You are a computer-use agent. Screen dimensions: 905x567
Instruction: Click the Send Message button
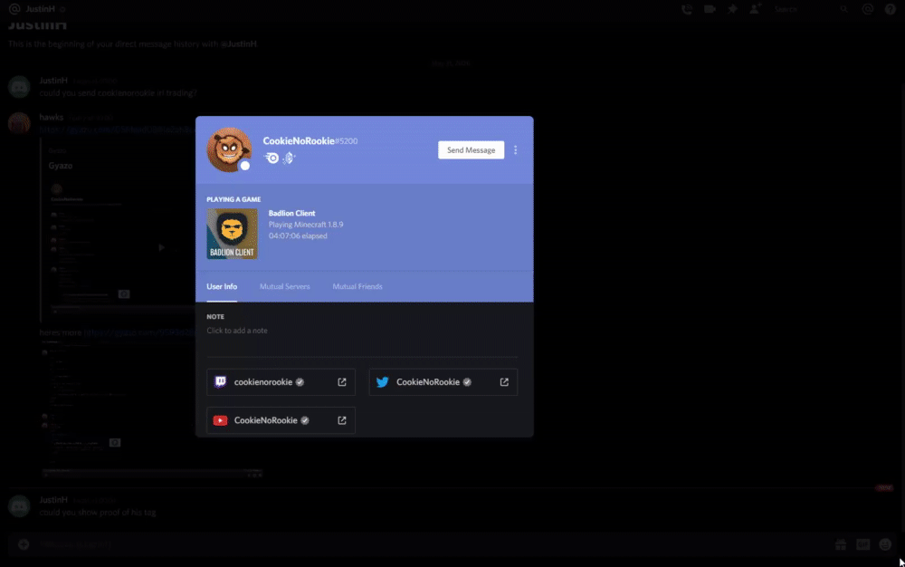[471, 150]
